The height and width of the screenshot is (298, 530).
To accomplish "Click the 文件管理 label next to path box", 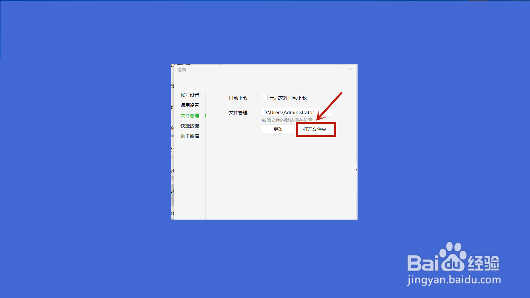I will 238,113.
